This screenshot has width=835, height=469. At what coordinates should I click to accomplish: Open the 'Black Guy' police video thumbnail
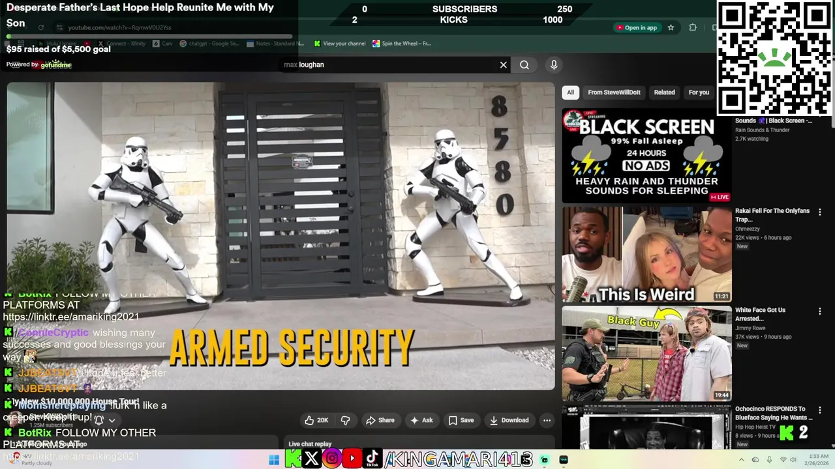(646, 354)
